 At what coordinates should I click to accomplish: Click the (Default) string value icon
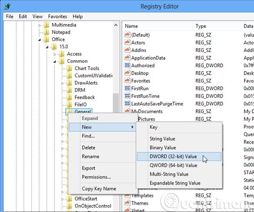click(127, 34)
